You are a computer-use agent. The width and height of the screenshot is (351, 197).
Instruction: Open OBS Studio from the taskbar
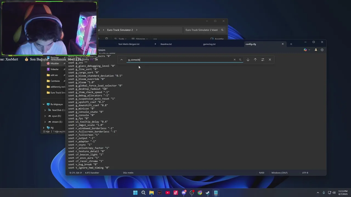[x=192, y=193]
